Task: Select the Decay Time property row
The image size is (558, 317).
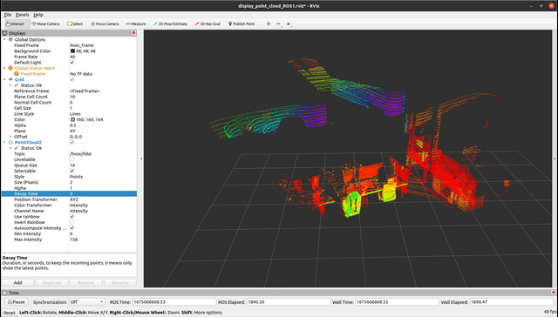Action: coord(69,193)
